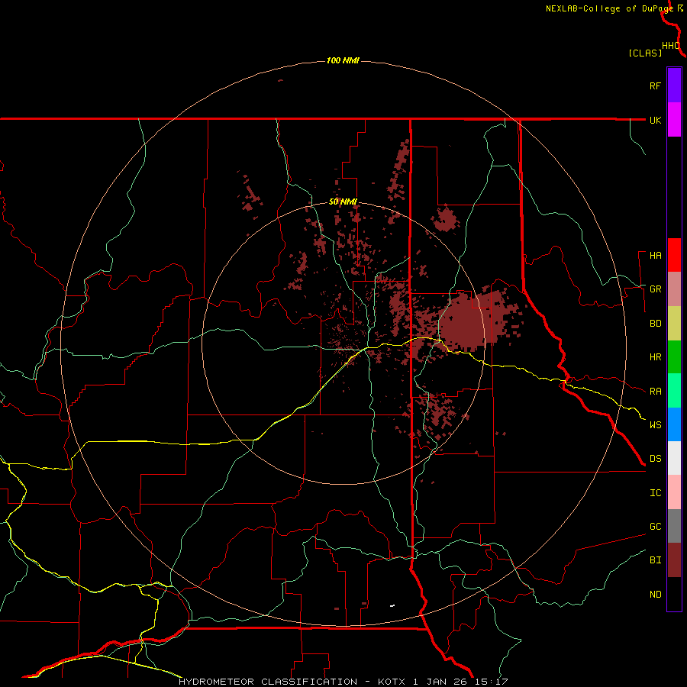Click the "WS" legend label
The width and height of the screenshot is (687, 687).
tap(655, 425)
